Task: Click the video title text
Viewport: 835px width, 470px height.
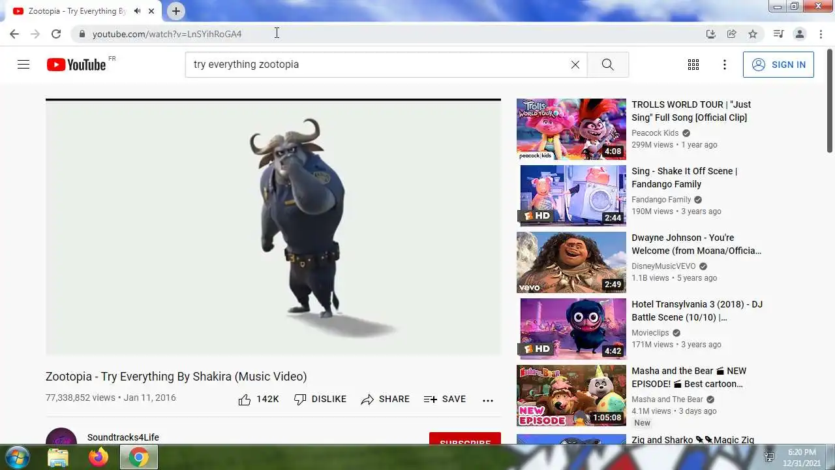Action: [x=176, y=377]
